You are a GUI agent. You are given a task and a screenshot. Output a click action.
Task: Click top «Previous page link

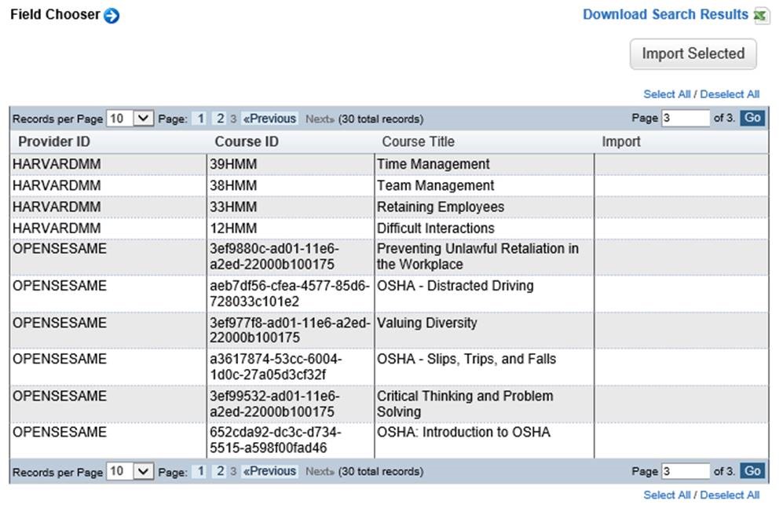pos(269,119)
